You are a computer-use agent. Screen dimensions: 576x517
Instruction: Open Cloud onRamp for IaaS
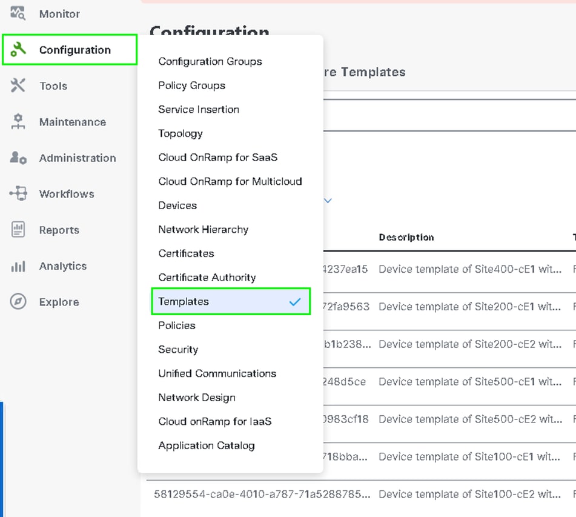click(x=215, y=421)
